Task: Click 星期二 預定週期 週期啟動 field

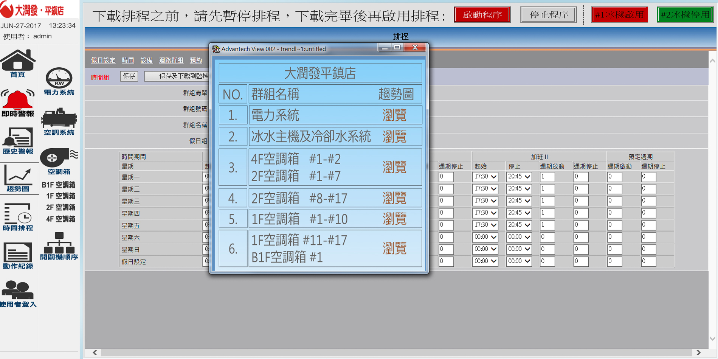Action: pos(614,189)
